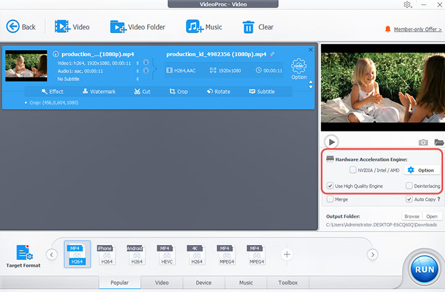445x292 pixels.
Task: Click the Crop: (456,0,604,1080) entry
Action: pos(54,102)
